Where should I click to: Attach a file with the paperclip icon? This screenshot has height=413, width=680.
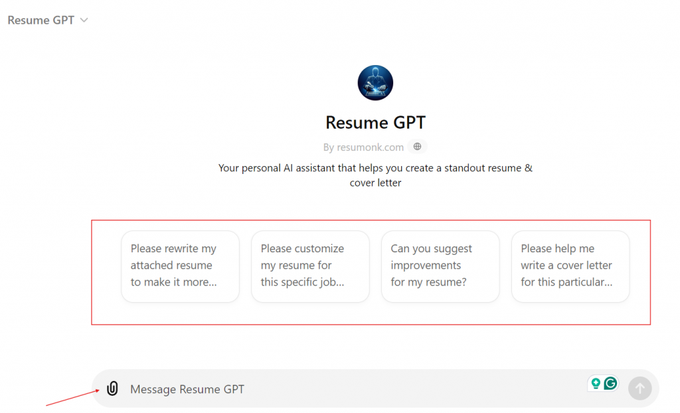[x=112, y=388]
